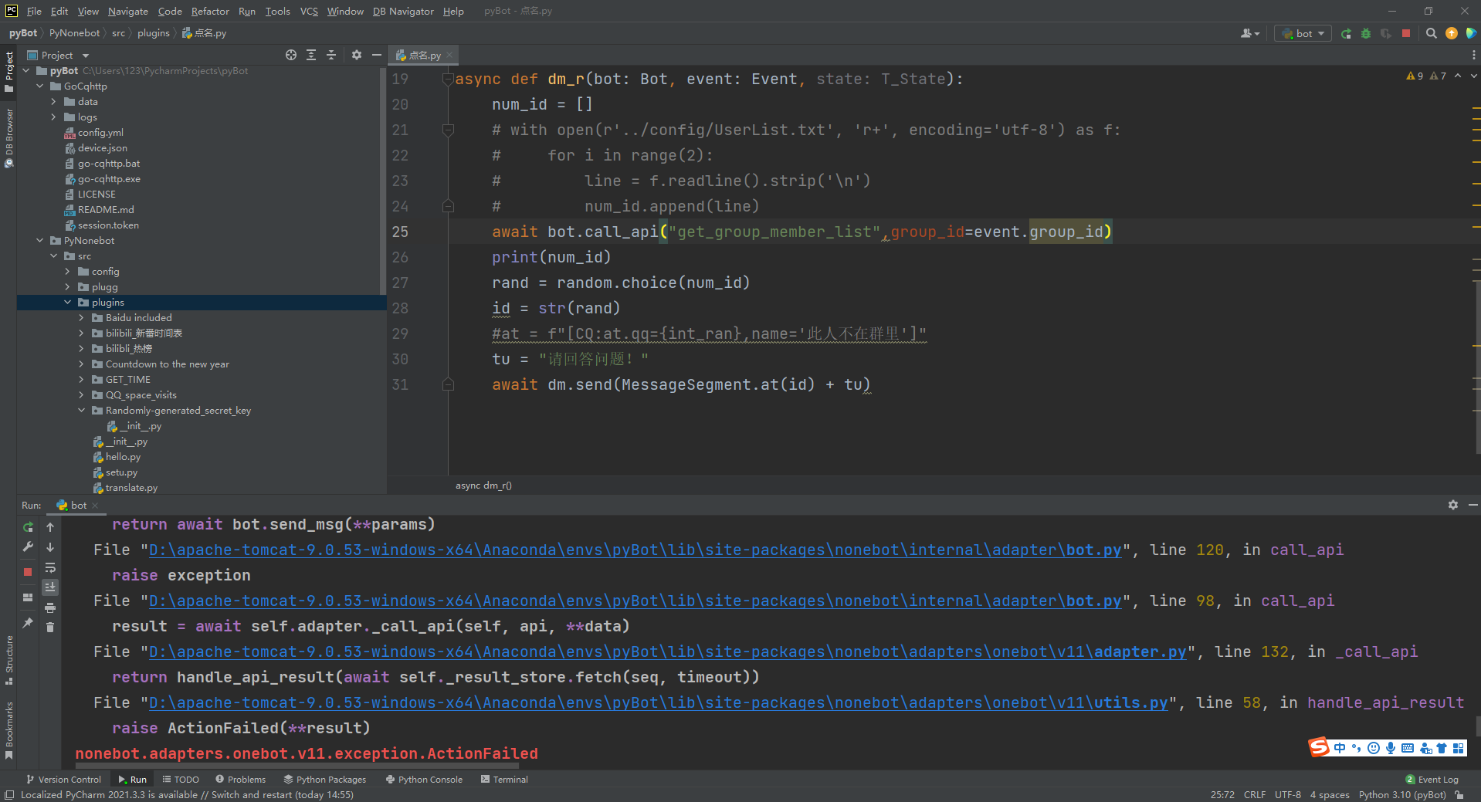This screenshot has height=802, width=1481.
Task: Select file in Project view with locate icon
Action: (291, 55)
